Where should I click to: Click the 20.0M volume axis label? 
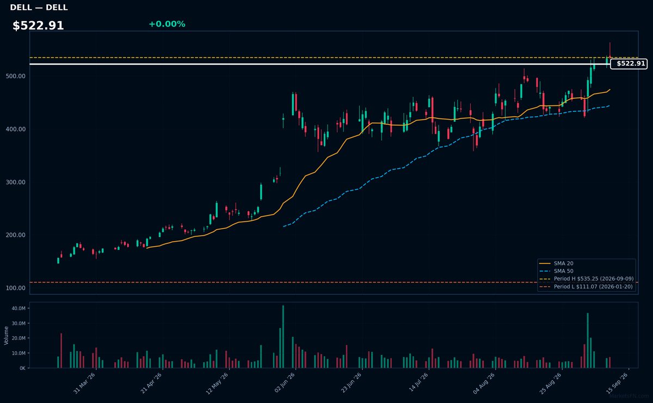pos(19,338)
